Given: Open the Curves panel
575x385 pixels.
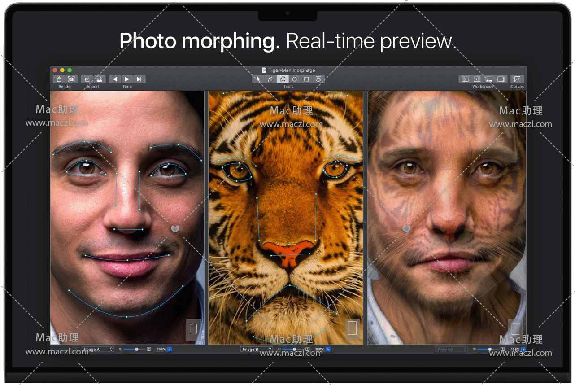Looking at the screenshot, I should pos(517,79).
